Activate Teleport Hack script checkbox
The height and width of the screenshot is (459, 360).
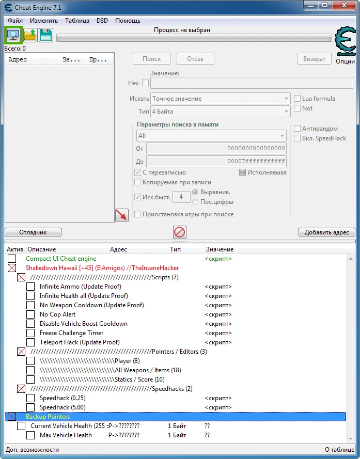pyautogui.click(x=30, y=342)
